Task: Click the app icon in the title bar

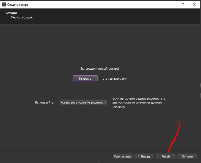Action: coord(4,4)
